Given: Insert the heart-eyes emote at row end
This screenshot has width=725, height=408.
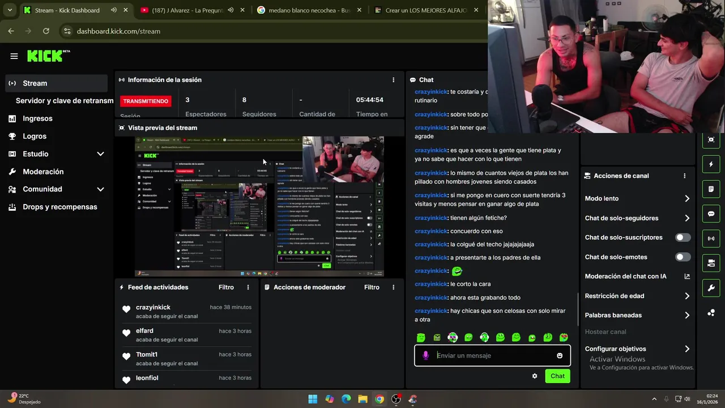Looking at the screenshot, I should pyautogui.click(x=564, y=337).
